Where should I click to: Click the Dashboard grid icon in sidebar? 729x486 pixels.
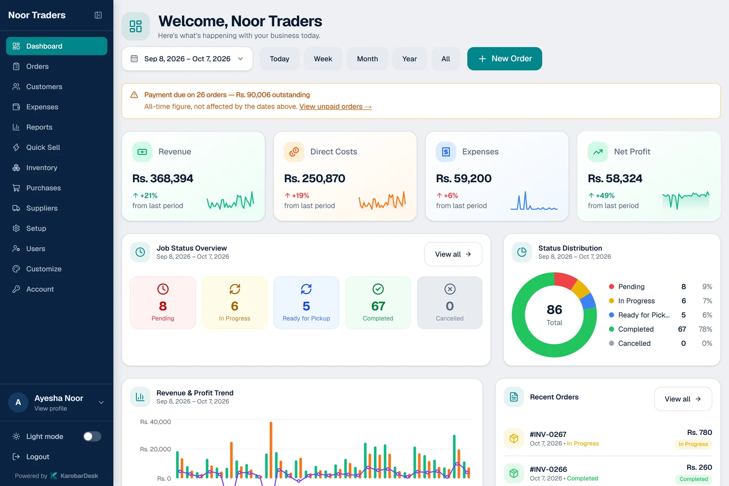pos(16,46)
